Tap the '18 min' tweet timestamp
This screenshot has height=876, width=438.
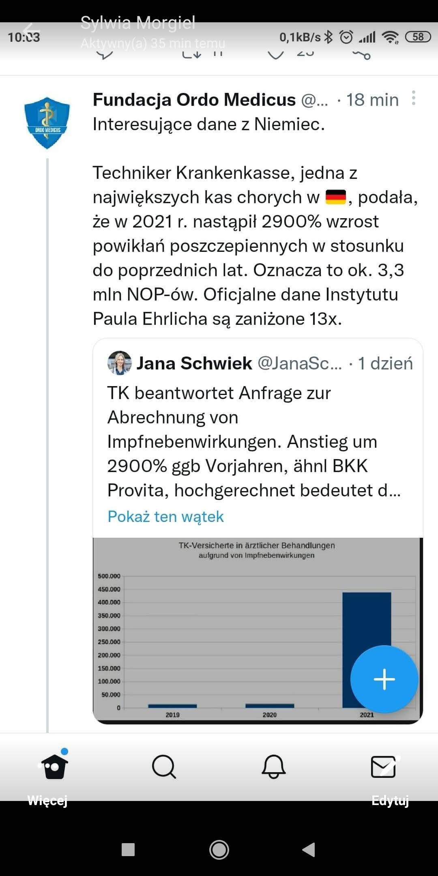[x=372, y=100]
